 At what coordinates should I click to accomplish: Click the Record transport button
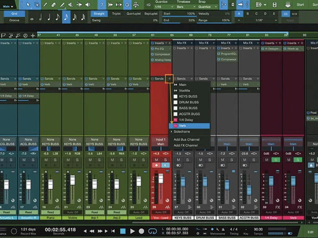tap(141, 231)
